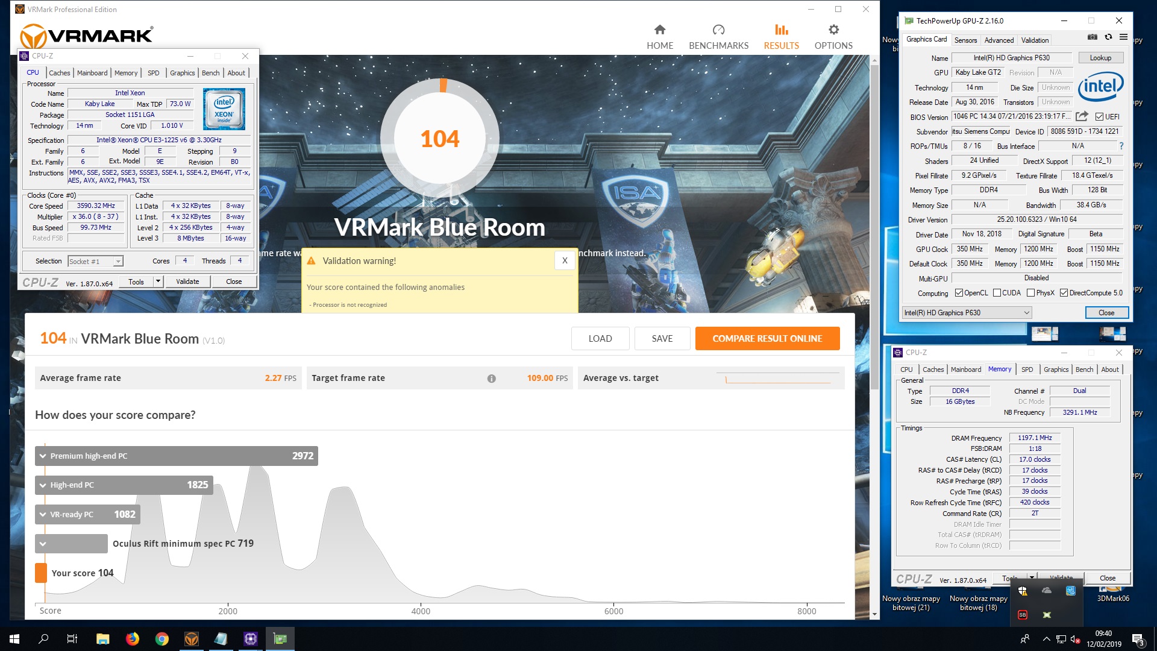1157x651 pixels.
Task: Click the VRMark vertical scrollbar down arrow
Action: pos(874,614)
